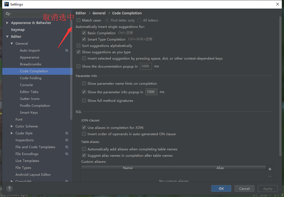This screenshot has width=284, height=197.
Task: Click the search magnifier icon in settings
Action: pyautogui.click(x=8, y=14)
